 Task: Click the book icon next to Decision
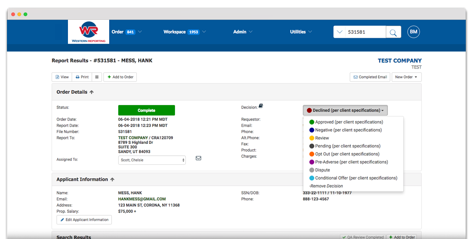pos(261,106)
